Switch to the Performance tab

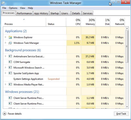tap(24, 13)
